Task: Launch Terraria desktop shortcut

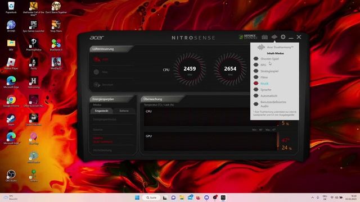Action: pos(34,176)
